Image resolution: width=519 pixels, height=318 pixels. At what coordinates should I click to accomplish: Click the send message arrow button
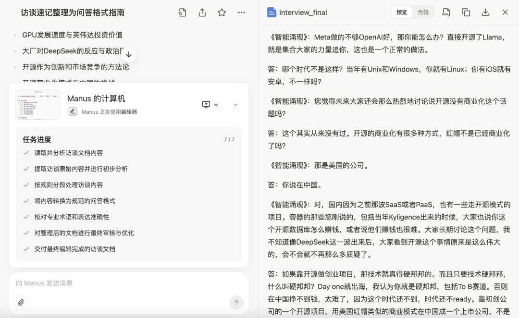tap(236, 302)
